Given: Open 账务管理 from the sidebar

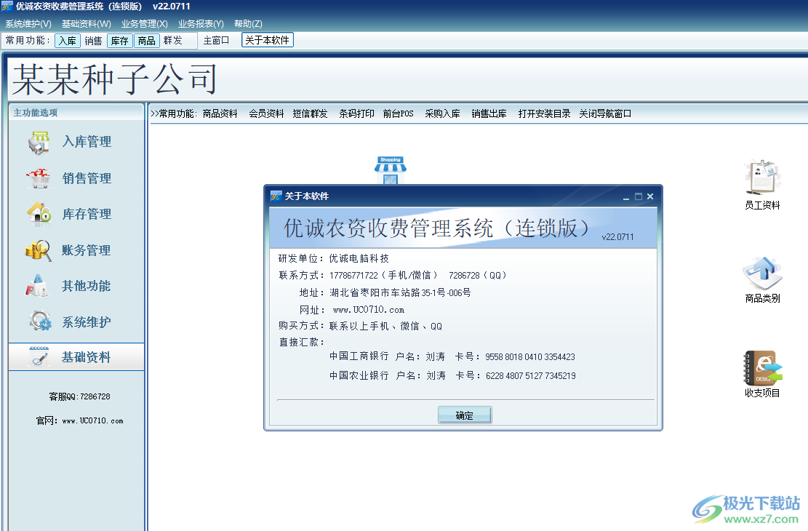Looking at the screenshot, I should tap(86, 250).
